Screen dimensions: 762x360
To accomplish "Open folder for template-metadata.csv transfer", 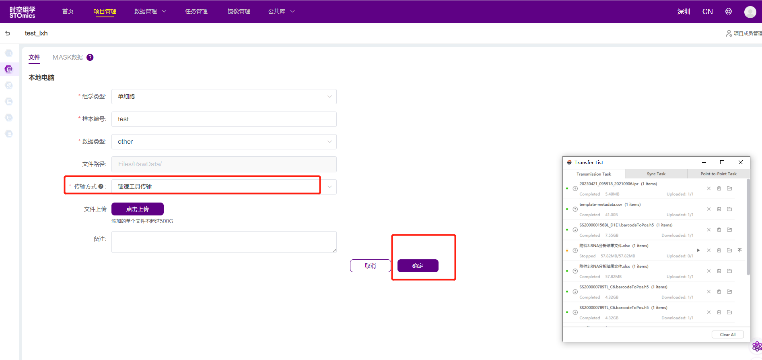I will [x=729, y=209].
